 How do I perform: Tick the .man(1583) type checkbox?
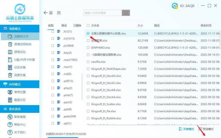pos(53,60)
